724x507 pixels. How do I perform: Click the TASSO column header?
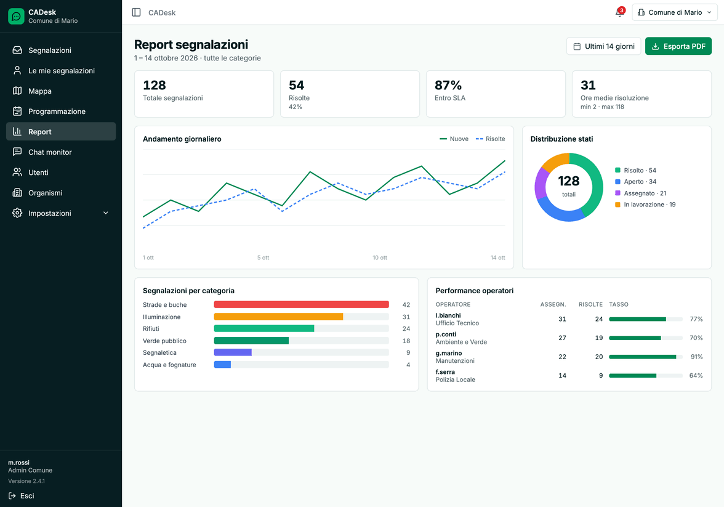click(x=619, y=304)
